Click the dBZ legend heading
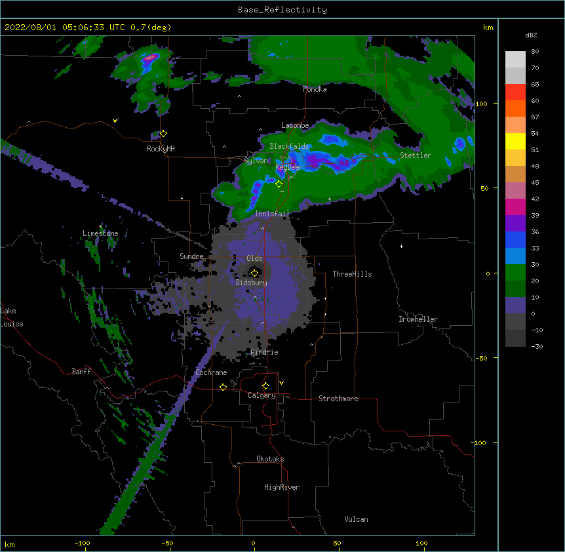Screen dimensions: 565x552 531,35
